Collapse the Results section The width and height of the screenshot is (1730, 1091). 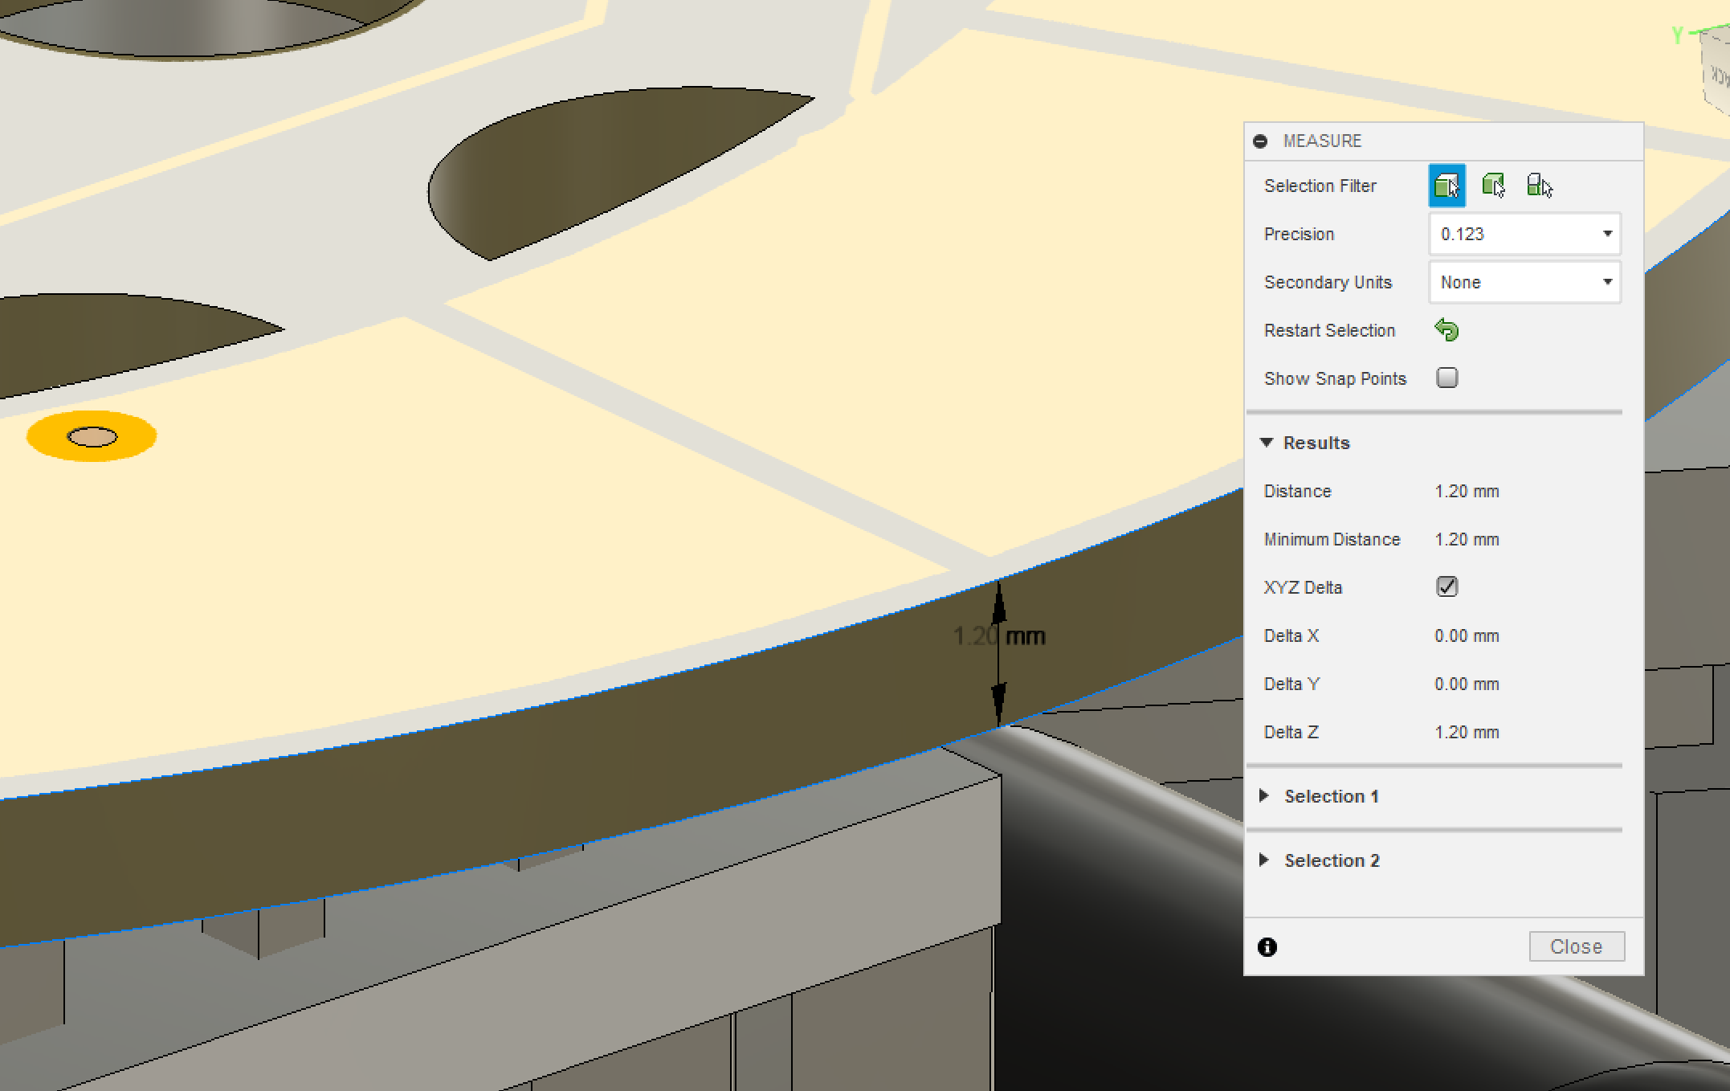(x=1267, y=443)
